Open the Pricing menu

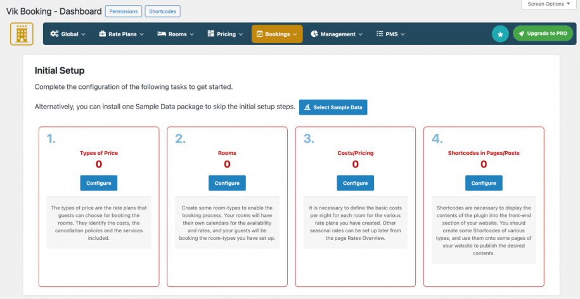225,34
